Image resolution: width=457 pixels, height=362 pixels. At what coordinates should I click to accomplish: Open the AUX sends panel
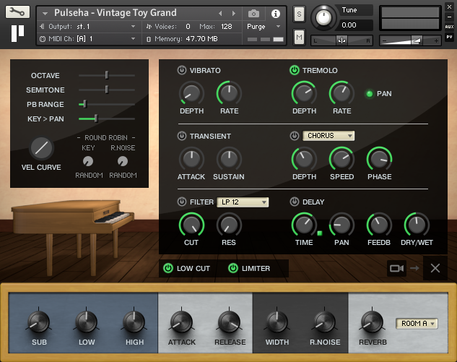449,27
